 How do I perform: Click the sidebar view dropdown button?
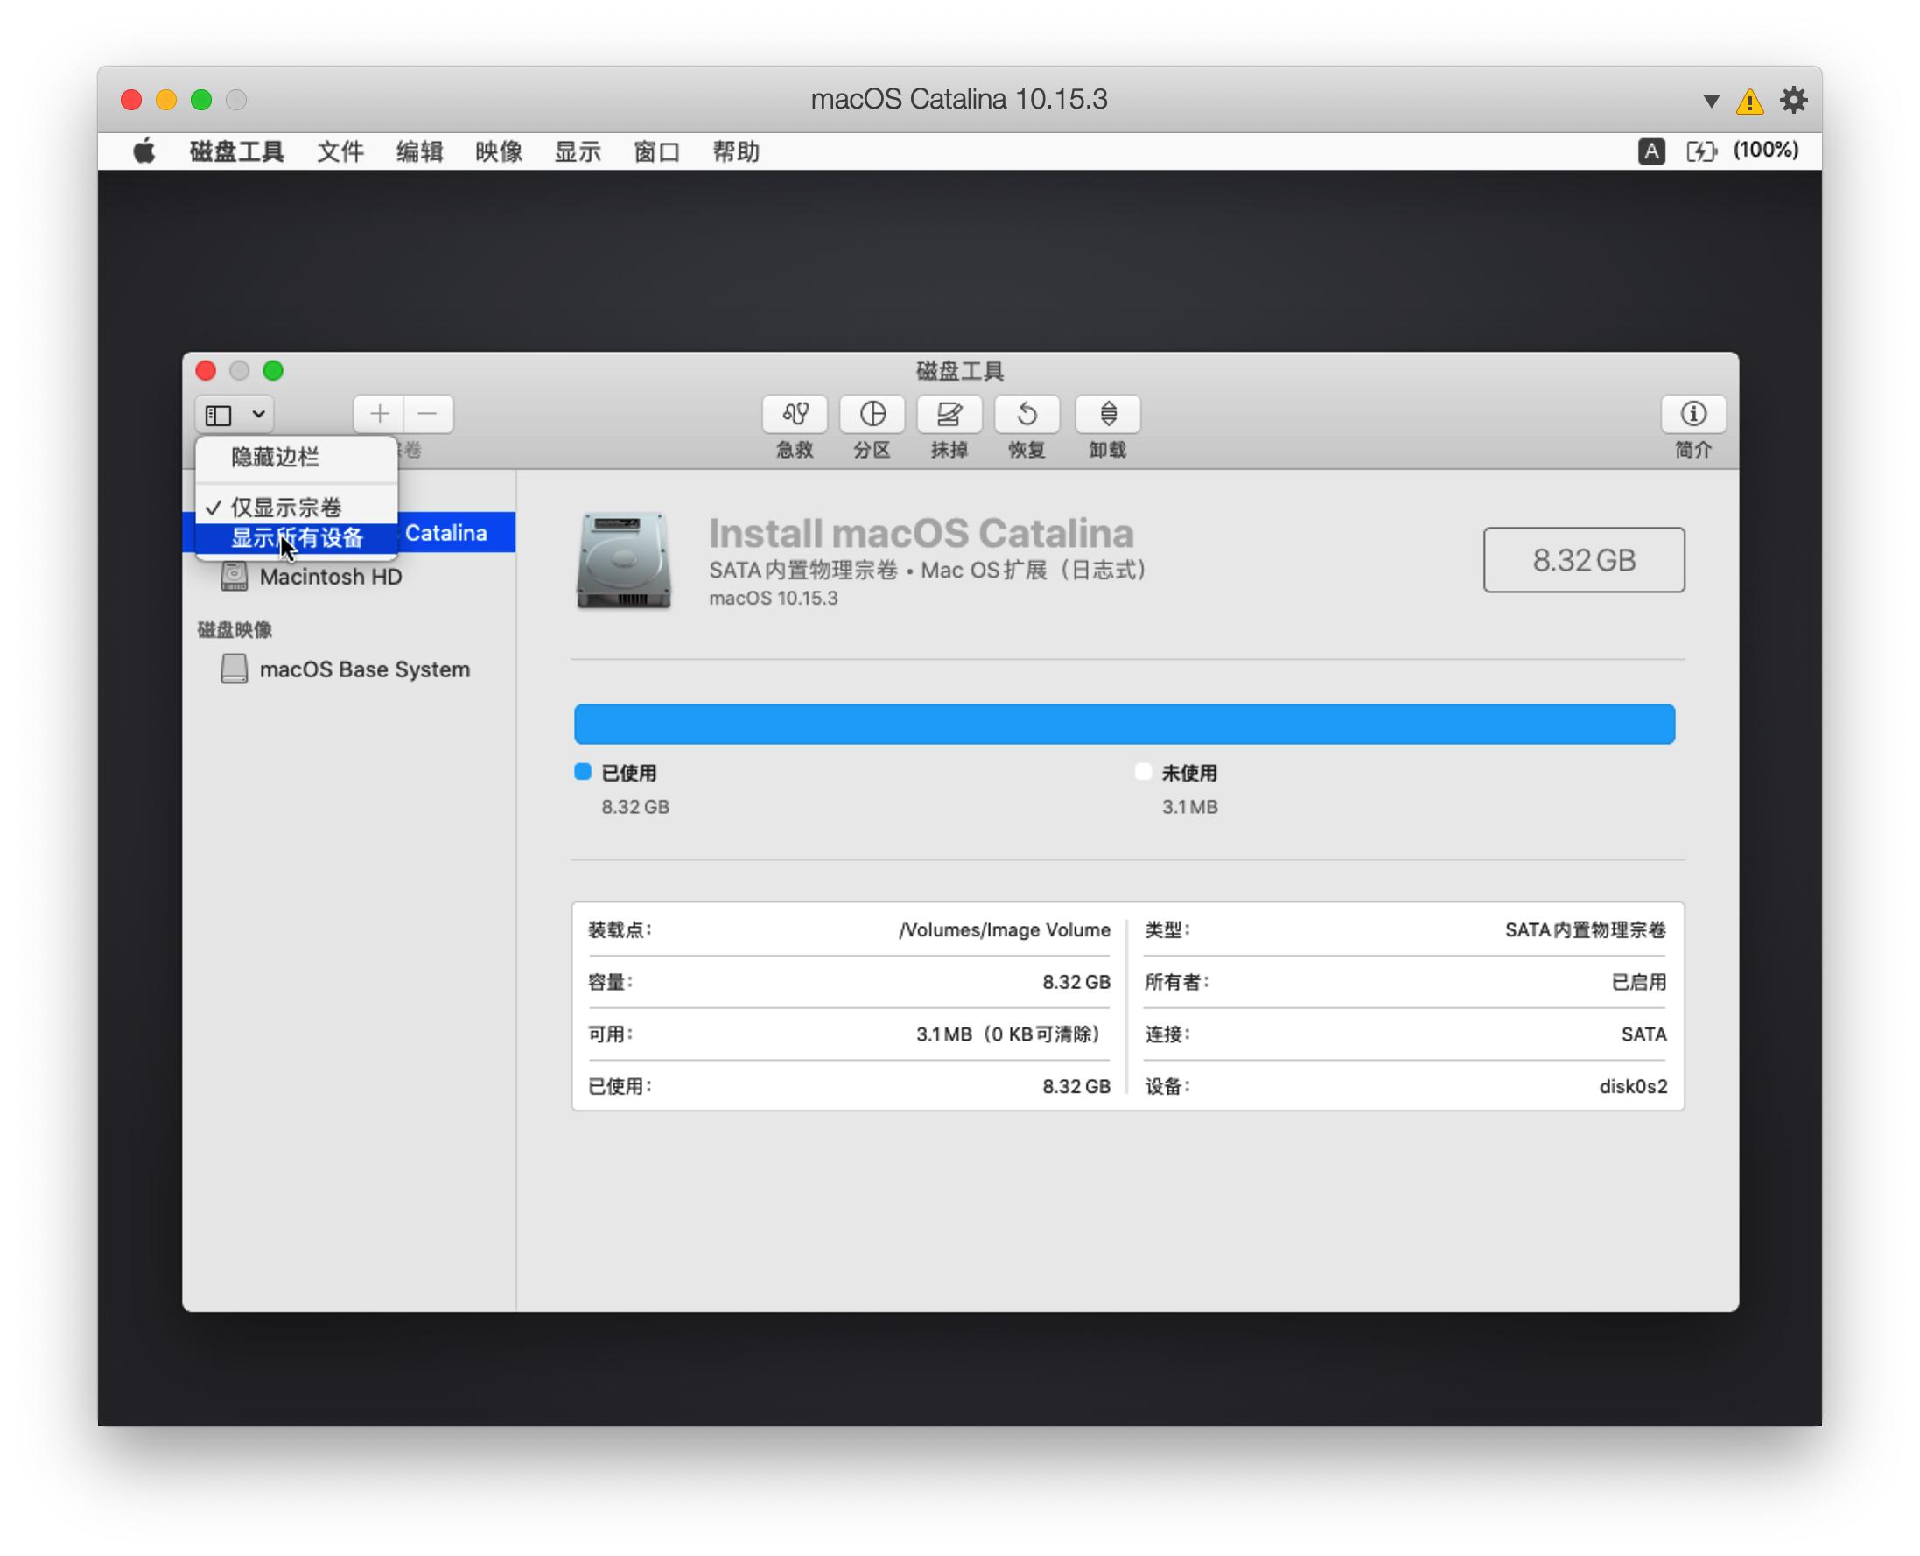coord(235,414)
